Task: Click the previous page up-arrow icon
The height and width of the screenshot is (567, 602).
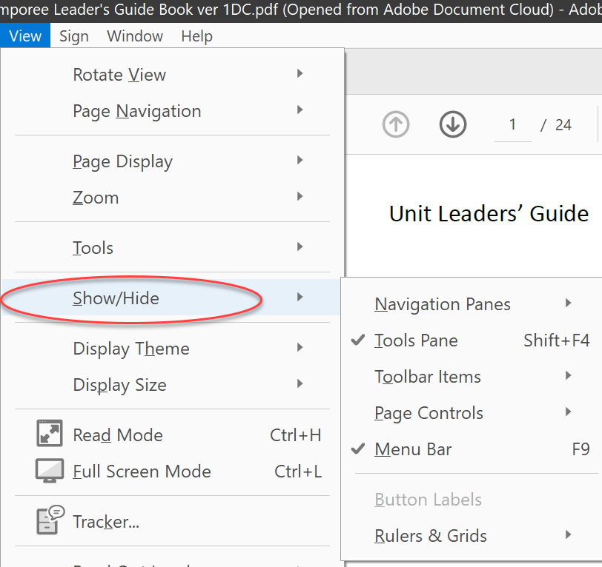Action: 396,124
